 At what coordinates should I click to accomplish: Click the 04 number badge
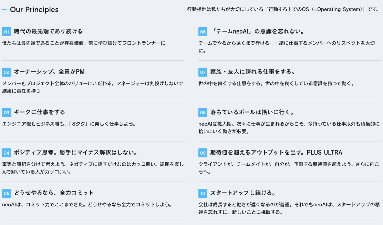tap(7, 153)
